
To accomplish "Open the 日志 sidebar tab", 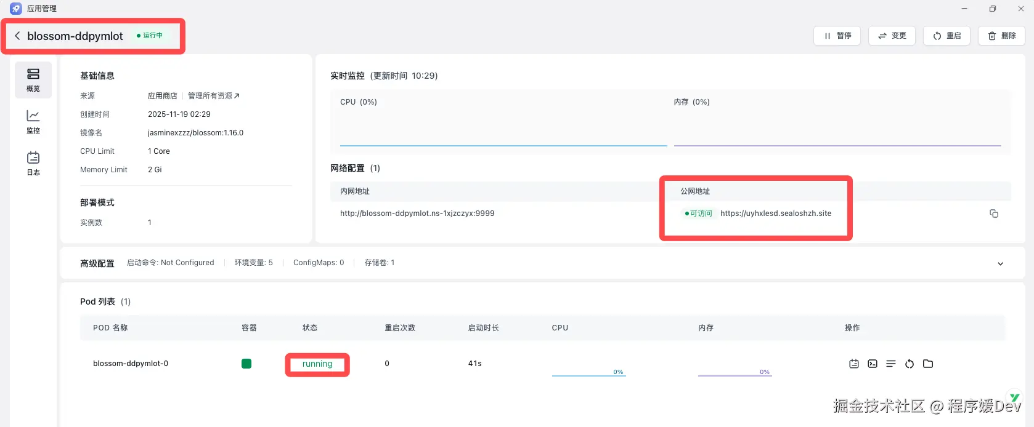I will 33,164.
